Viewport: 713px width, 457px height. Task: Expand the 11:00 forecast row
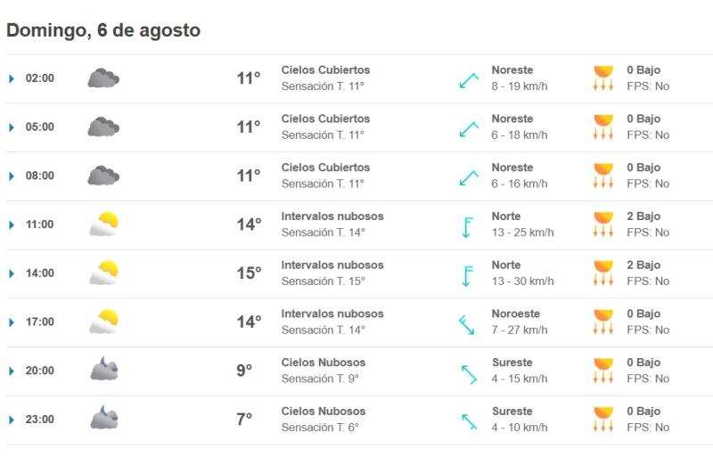coord(12,224)
